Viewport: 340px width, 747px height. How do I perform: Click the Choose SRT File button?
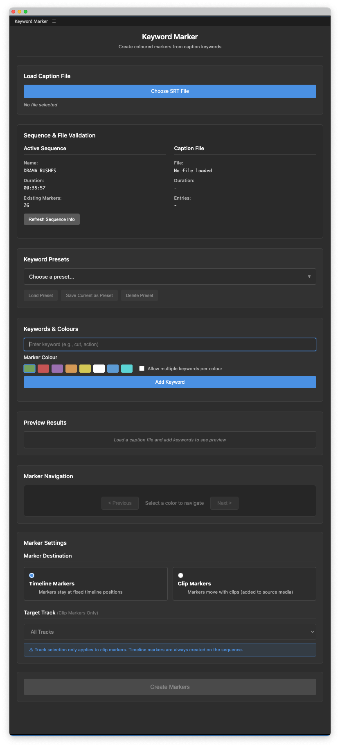[170, 91]
